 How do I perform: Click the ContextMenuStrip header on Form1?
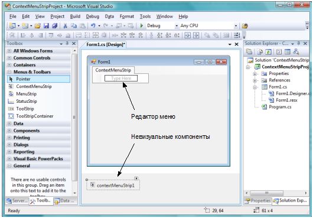tap(113, 70)
